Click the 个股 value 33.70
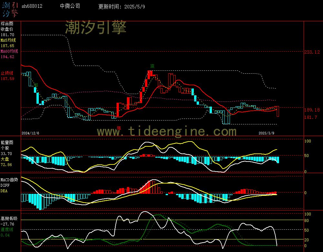 pos(6,154)
